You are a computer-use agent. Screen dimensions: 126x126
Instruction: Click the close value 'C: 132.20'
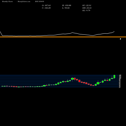click(x=46, y=8)
